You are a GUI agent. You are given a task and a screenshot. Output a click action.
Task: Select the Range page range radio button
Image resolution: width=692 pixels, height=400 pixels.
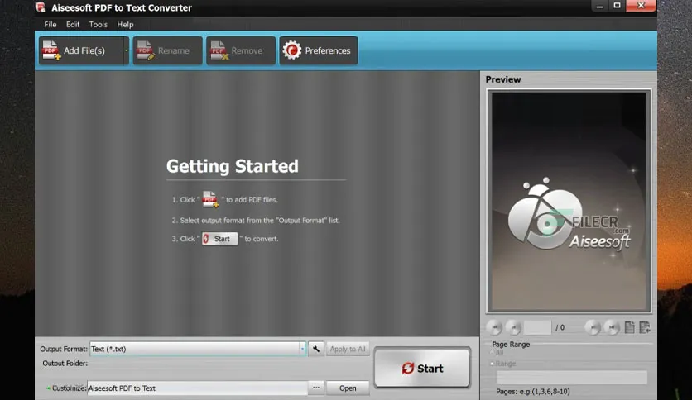pyautogui.click(x=492, y=364)
